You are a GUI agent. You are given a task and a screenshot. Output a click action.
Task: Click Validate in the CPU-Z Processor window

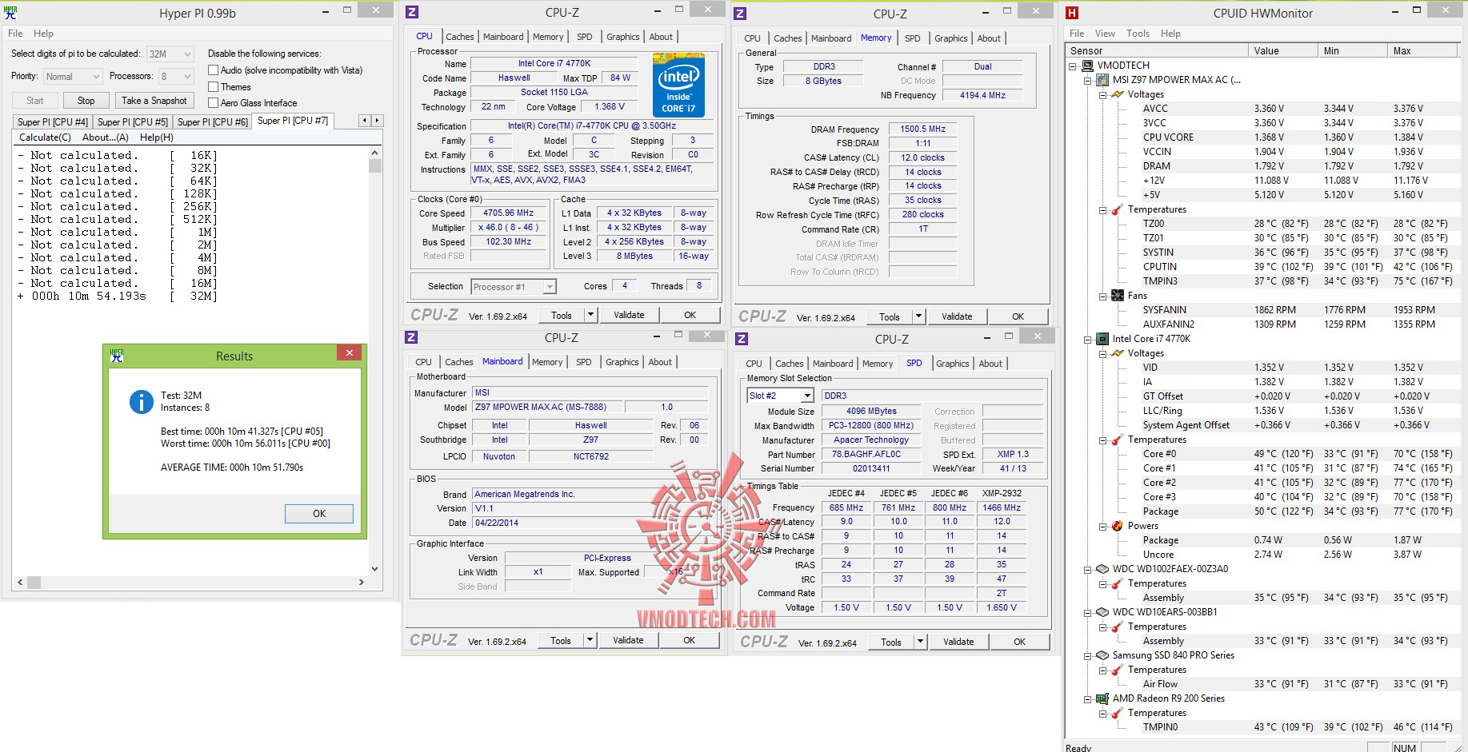pyautogui.click(x=629, y=315)
